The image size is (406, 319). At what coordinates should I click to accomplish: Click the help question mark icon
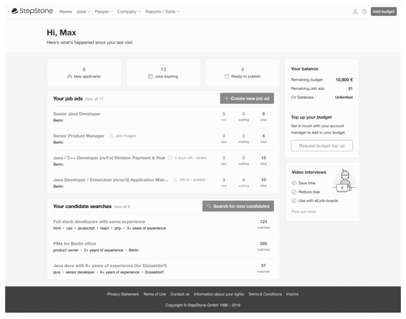tap(364, 11)
